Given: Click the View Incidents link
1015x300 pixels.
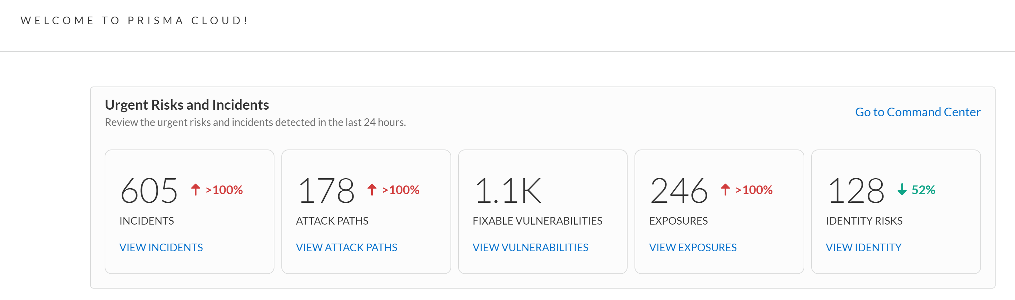Looking at the screenshot, I should (x=161, y=247).
